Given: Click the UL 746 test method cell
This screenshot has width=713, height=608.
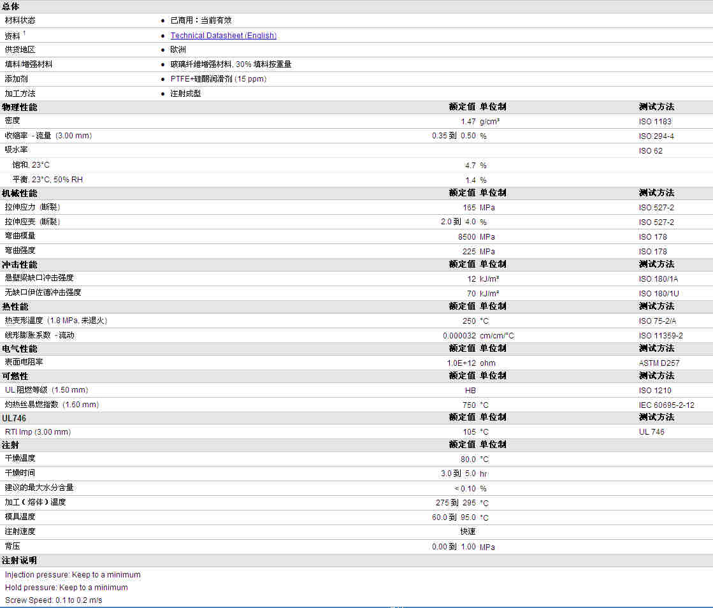Looking at the screenshot, I should [651, 431].
